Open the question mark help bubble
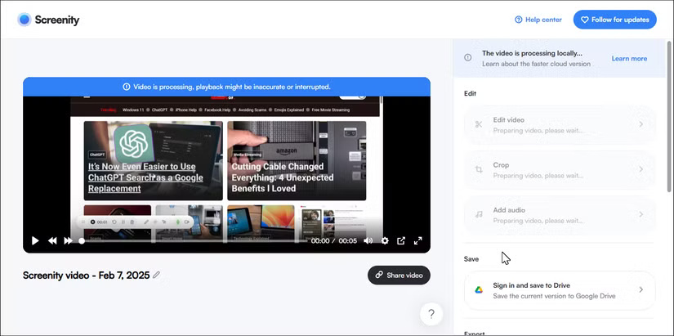This screenshot has height=336, width=674. pos(431,313)
